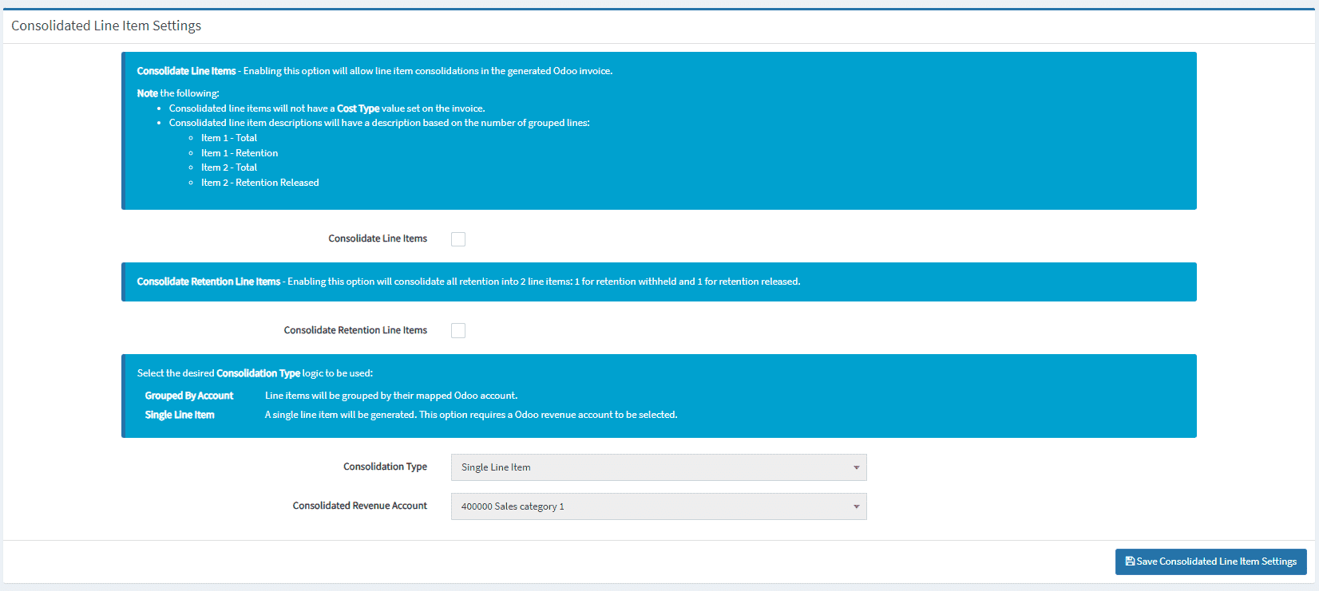The width and height of the screenshot is (1319, 591).
Task: Click the "Consolidate Line Items" field label
Action: (x=378, y=238)
